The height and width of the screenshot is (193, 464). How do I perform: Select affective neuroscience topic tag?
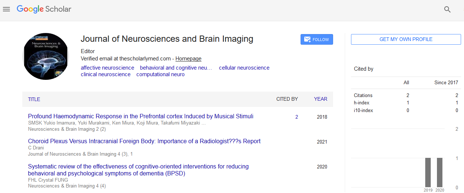pos(107,68)
